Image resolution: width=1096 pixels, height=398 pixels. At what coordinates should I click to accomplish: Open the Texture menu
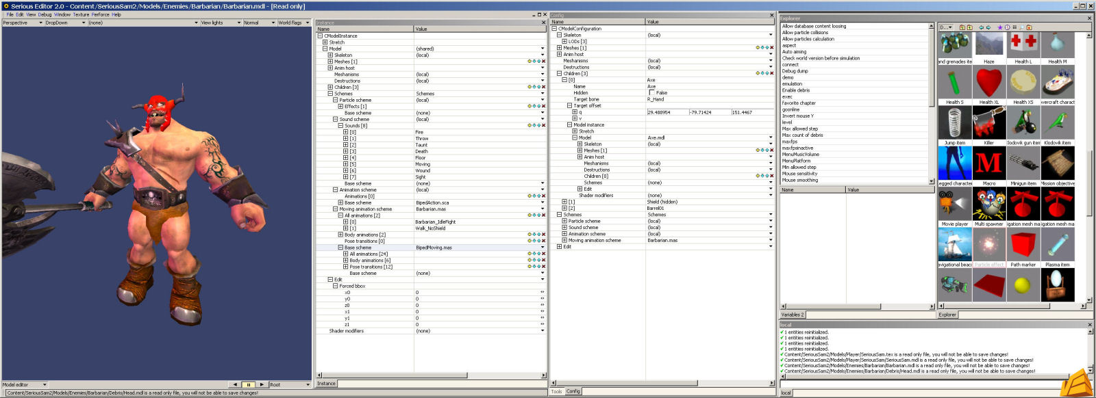tap(81, 14)
